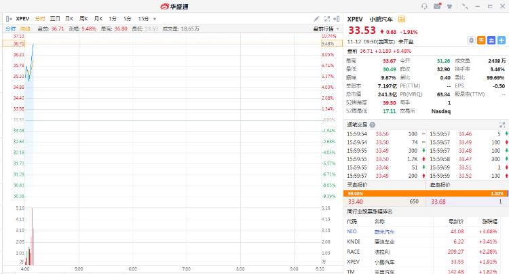Click the price alert bell icon
This screenshot has height=274, width=509.
point(471,40)
